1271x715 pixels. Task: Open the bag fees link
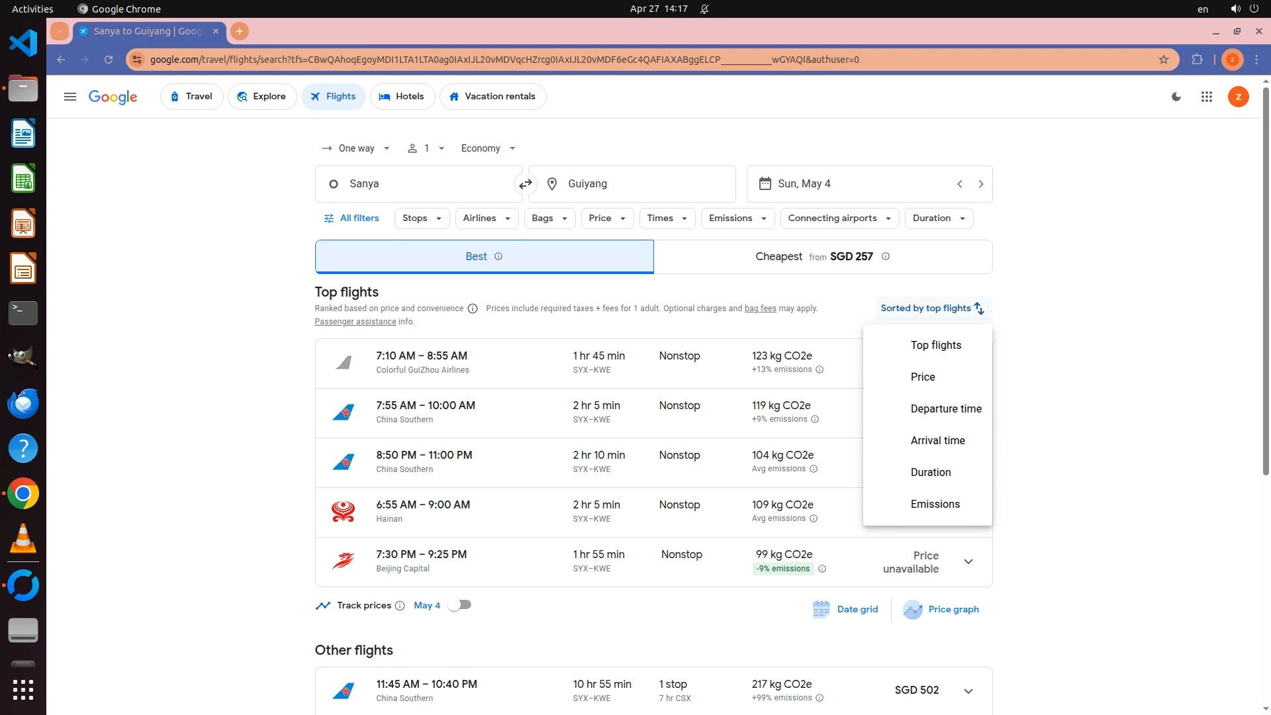pyautogui.click(x=760, y=309)
